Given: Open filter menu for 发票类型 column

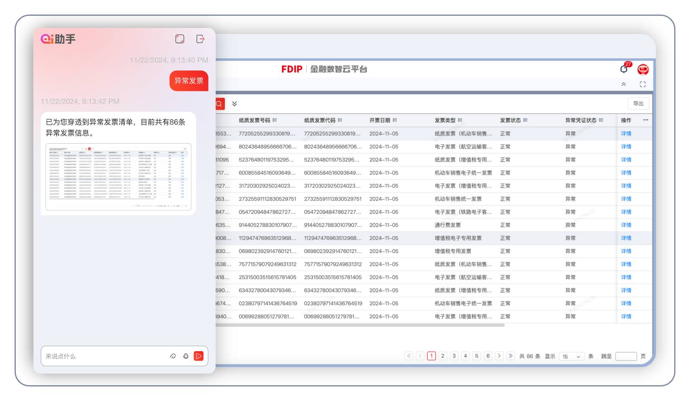Looking at the screenshot, I should point(460,120).
